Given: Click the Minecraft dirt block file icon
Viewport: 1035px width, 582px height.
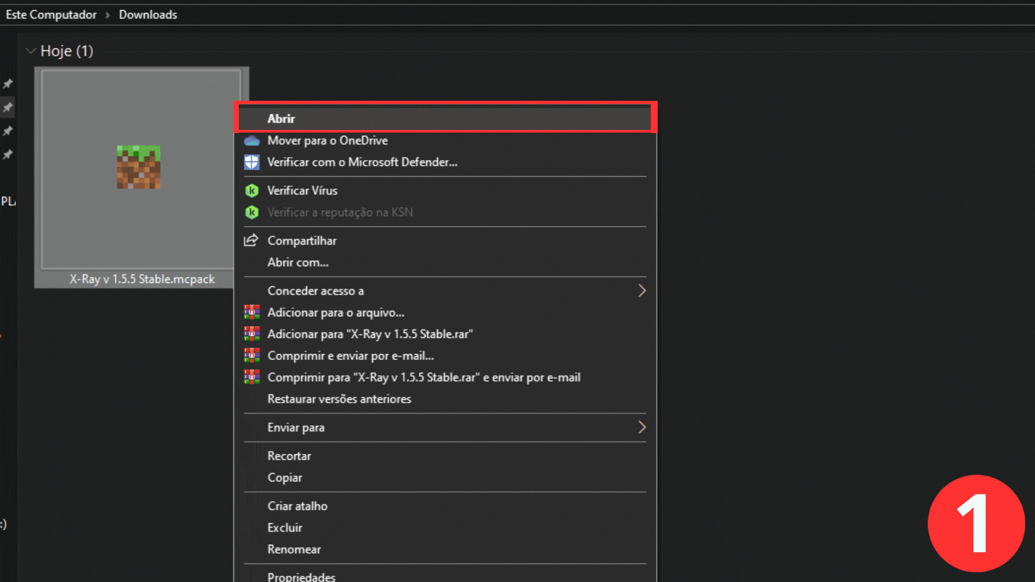Looking at the screenshot, I should point(139,167).
